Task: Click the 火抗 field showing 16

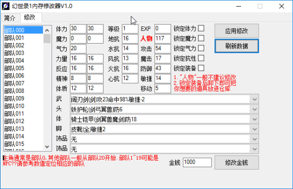Action: pos(130,68)
